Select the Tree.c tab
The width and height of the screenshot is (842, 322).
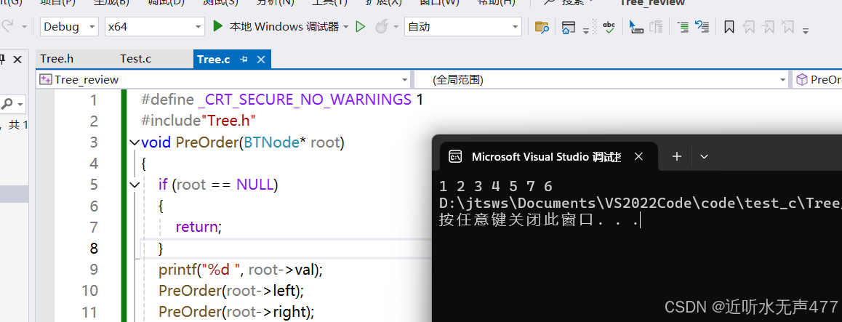point(214,60)
